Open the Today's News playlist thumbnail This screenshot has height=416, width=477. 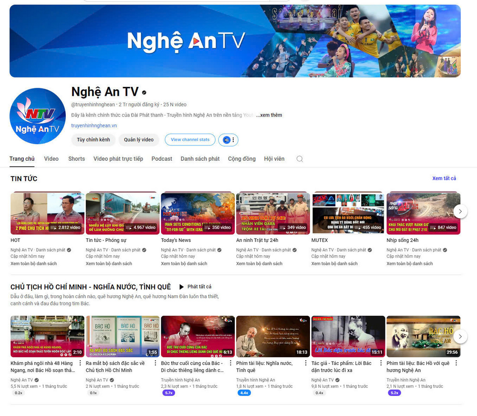(x=197, y=213)
